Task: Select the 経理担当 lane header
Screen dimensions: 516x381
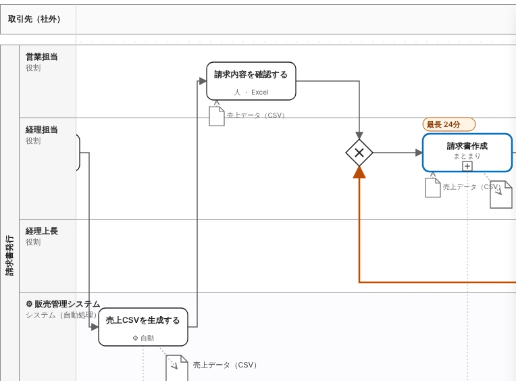Action: point(48,168)
